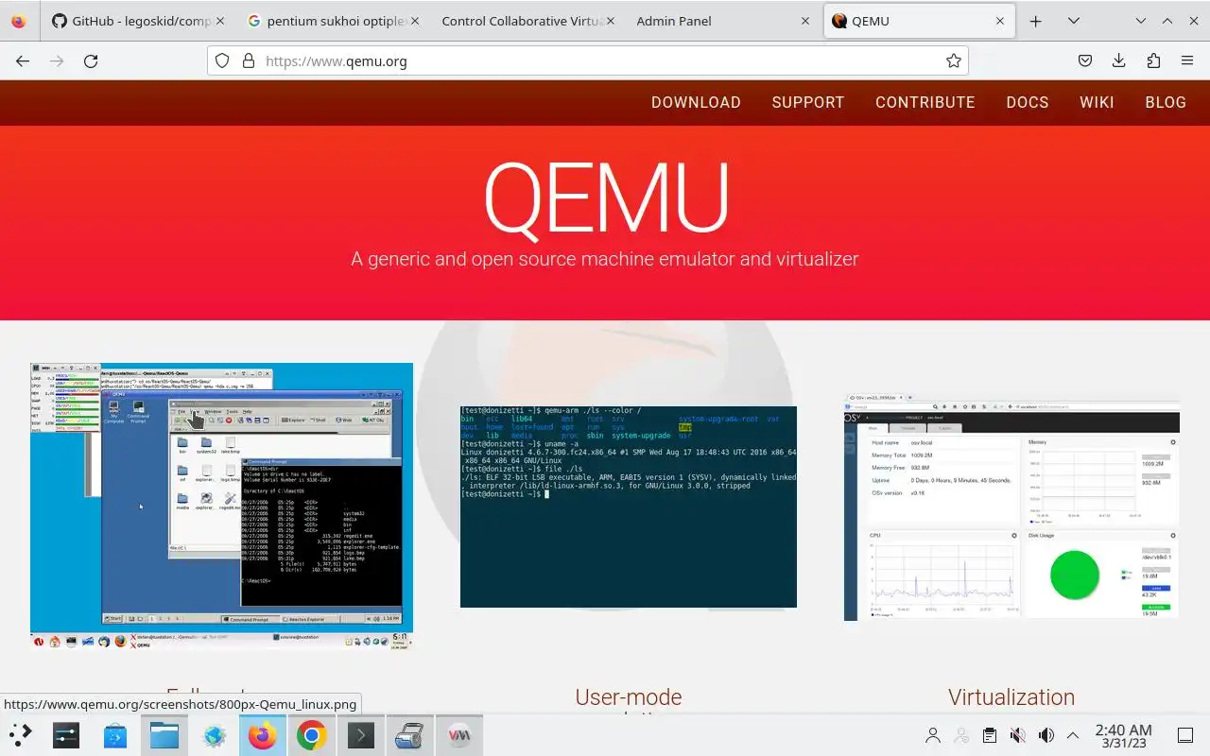
Task: Click the user account tray icon
Action: (x=933, y=735)
